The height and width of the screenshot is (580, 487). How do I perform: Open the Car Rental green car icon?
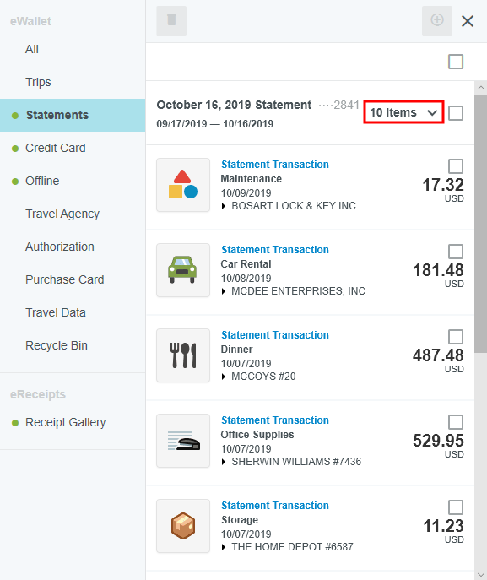click(183, 270)
